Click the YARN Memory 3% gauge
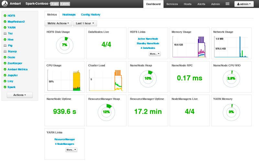 point(231,112)
